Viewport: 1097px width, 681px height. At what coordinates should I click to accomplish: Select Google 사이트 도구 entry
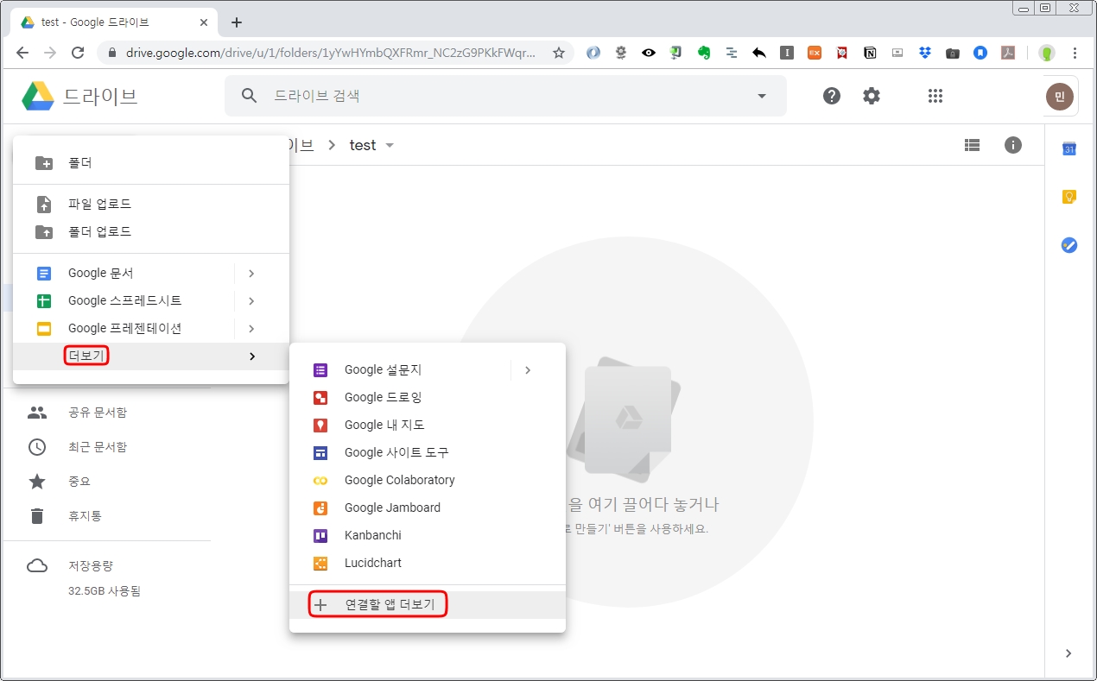tap(428, 453)
